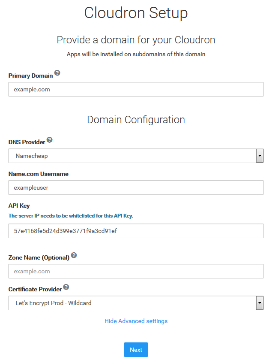Focus the Zone Name optional input

(x=136, y=271)
